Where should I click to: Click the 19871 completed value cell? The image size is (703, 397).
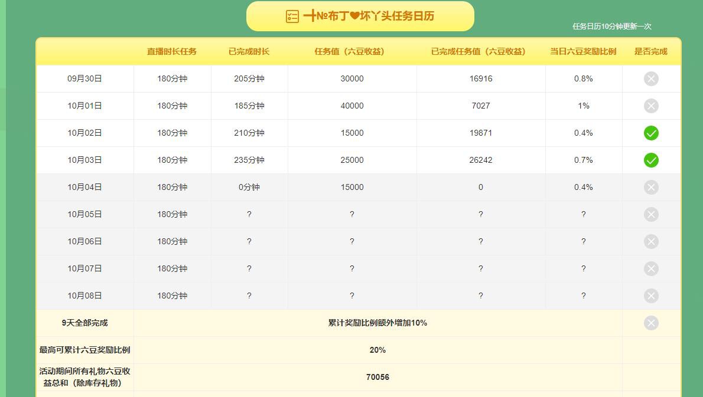[481, 133]
